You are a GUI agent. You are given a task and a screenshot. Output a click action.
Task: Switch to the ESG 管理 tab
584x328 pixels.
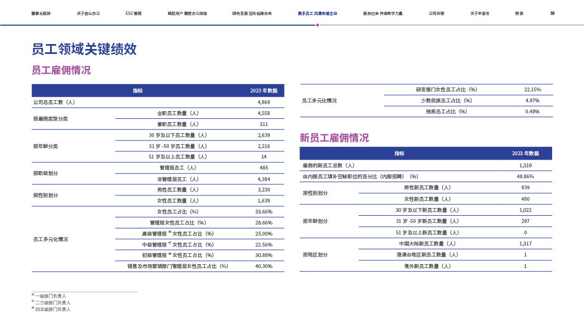pos(133,13)
